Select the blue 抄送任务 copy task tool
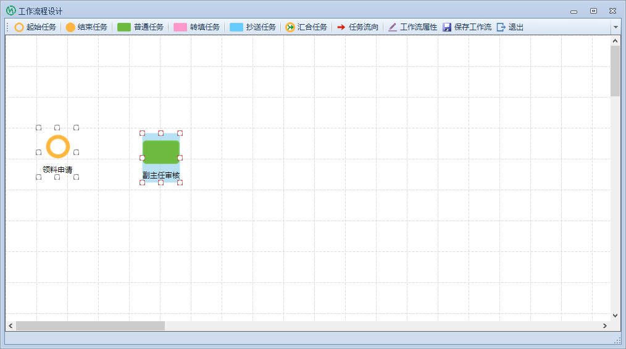Viewport: 626px width, 349px height. click(x=253, y=27)
